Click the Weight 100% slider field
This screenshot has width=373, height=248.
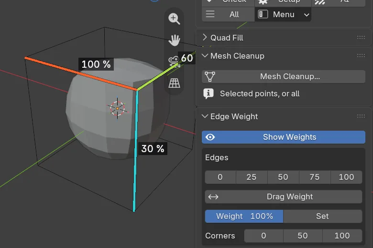pos(244,216)
